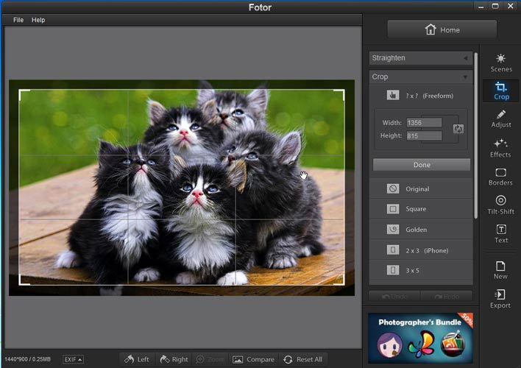This screenshot has width=521, height=368.
Task: Toggle the width-height swap lock icon
Action: pos(458,129)
